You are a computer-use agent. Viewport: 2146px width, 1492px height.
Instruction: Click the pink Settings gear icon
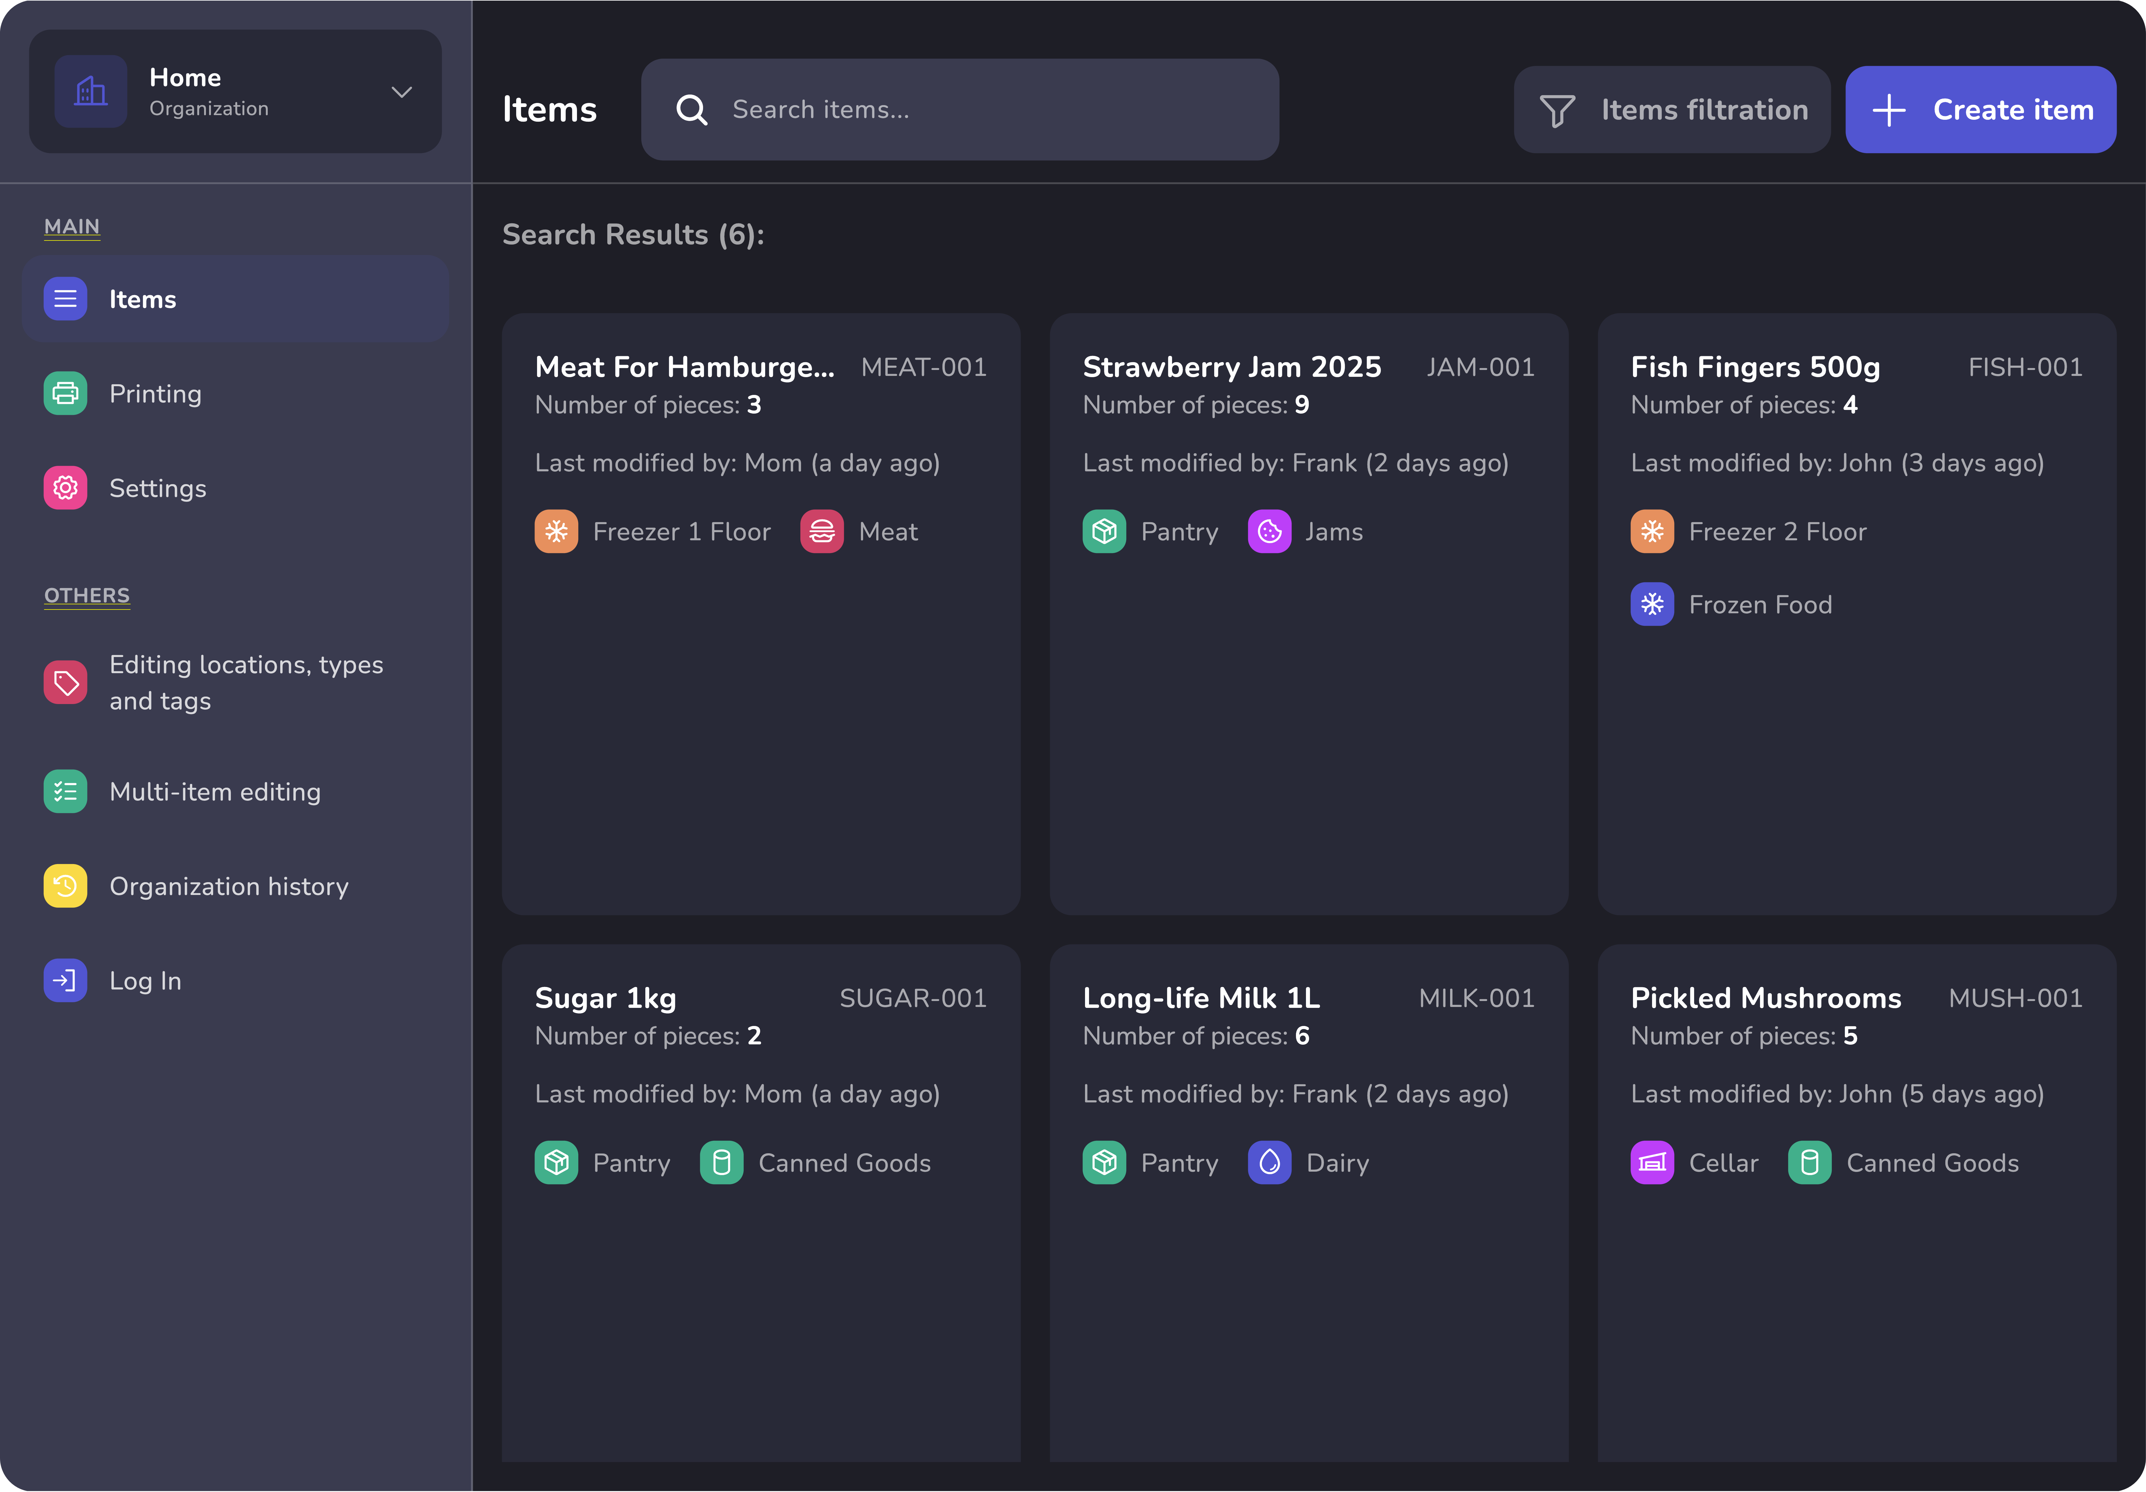pyautogui.click(x=66, y=488)
